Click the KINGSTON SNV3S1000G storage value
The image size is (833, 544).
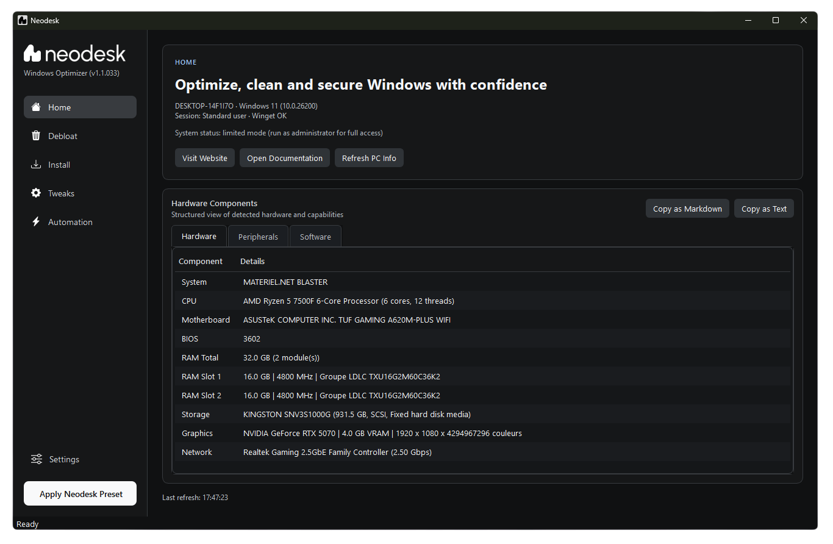pyautogui.click(x=357, y=415)
